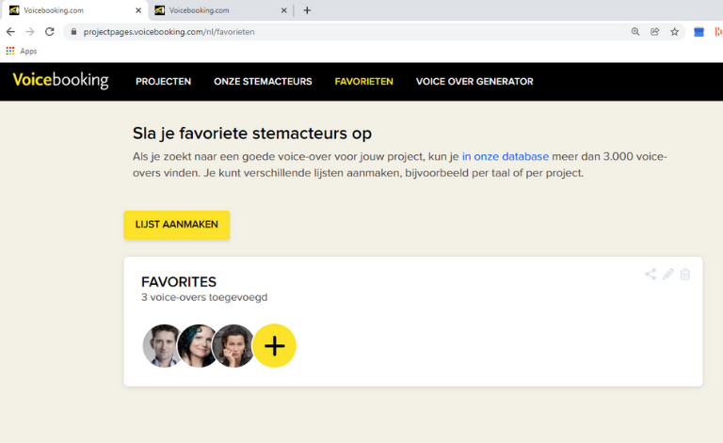Bookmark this page with the star icon
This screenshot has height=443, width=723.
(675, 32)
